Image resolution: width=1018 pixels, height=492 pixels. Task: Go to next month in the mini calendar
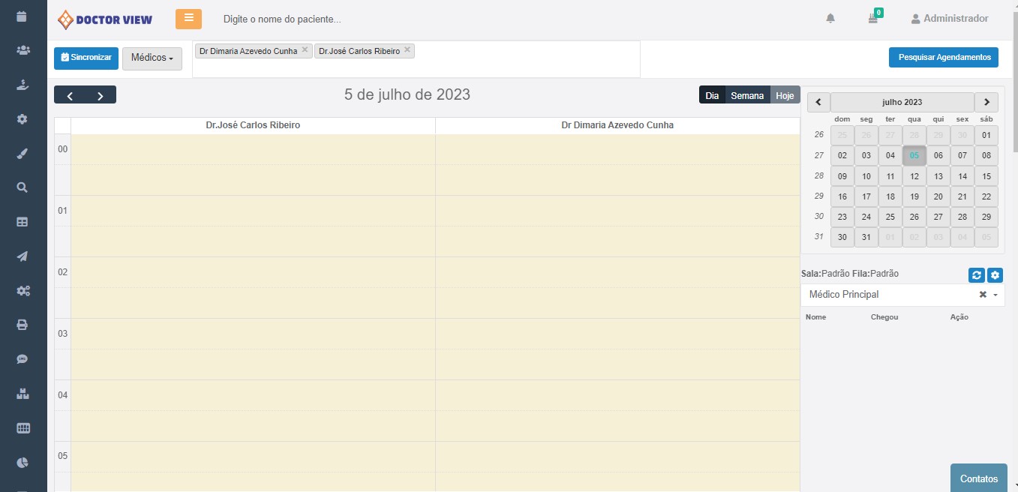coord(986,102)
